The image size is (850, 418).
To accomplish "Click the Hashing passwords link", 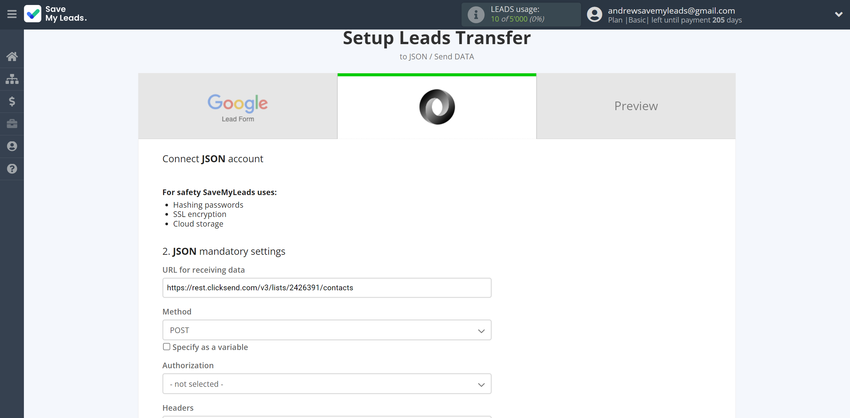I will (x=208, y=205).
